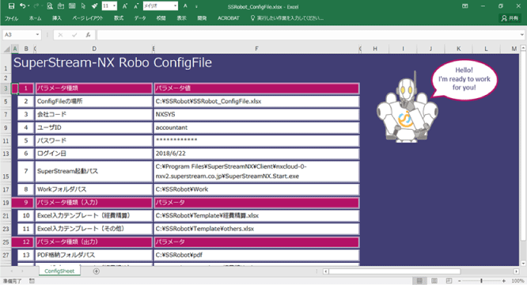
Task: Open the データ ribbon tab
Action: pos(140,18)
